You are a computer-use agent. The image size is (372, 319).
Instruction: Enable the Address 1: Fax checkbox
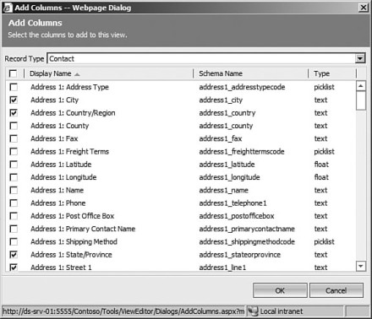[x=14, y=138]
